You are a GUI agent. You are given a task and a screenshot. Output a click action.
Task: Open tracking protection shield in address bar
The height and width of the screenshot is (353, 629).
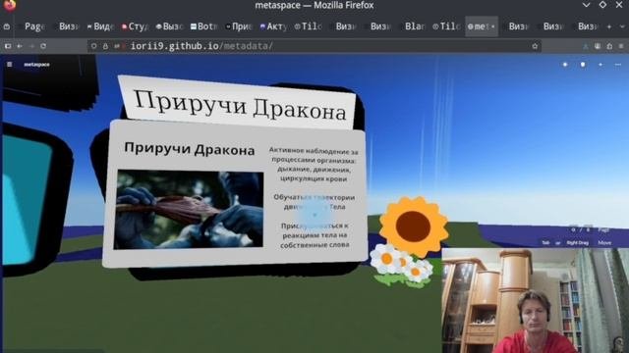[93, 46]
